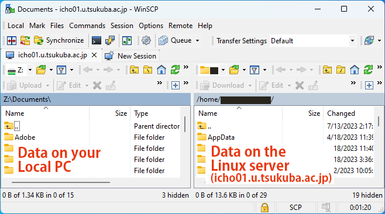
Task: Click the Queue button
Action: pos(175,40)
